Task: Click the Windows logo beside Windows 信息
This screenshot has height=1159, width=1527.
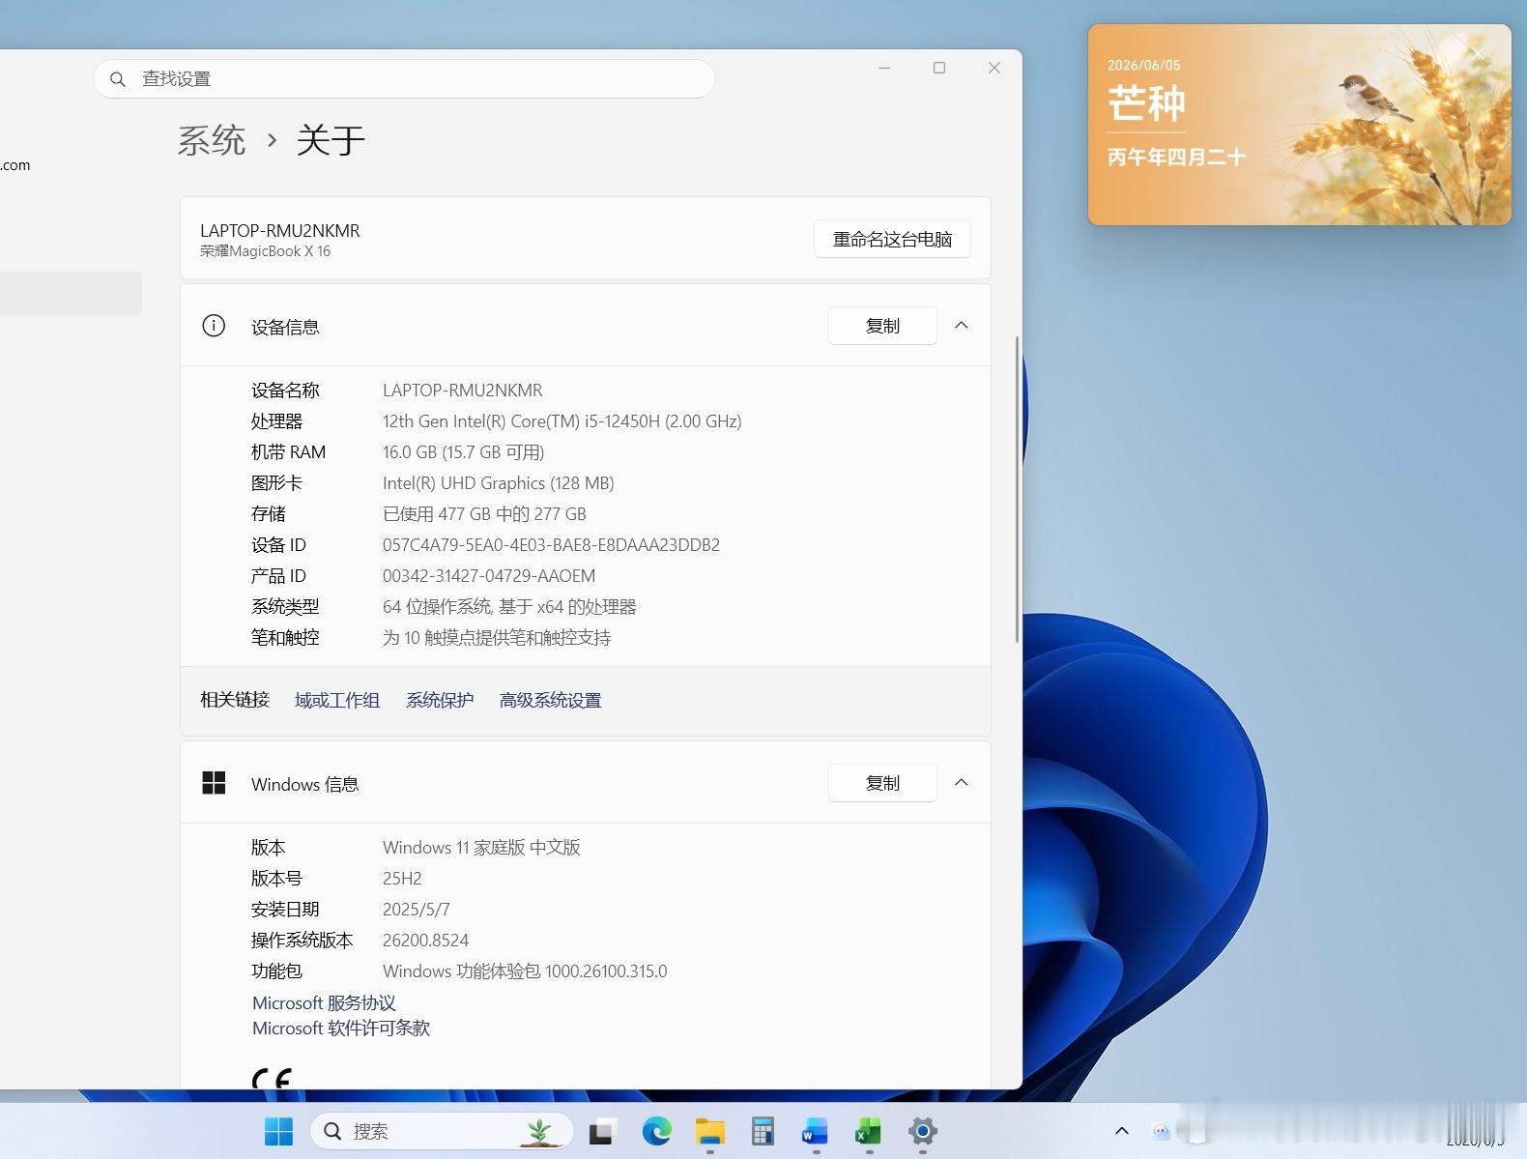Action: 214,783
